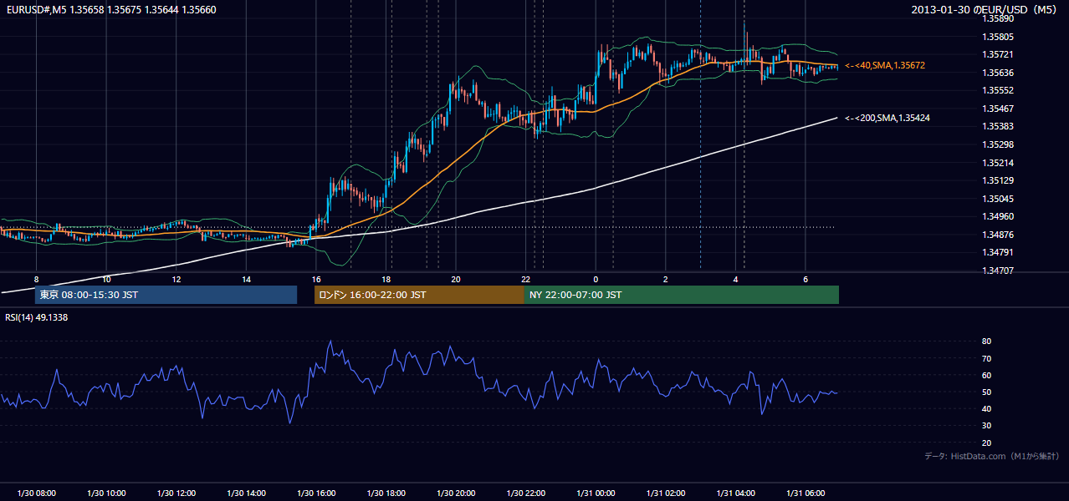Click the bottom date label 1/31 04:00
1069x501 pixels.
pos(736,493)
